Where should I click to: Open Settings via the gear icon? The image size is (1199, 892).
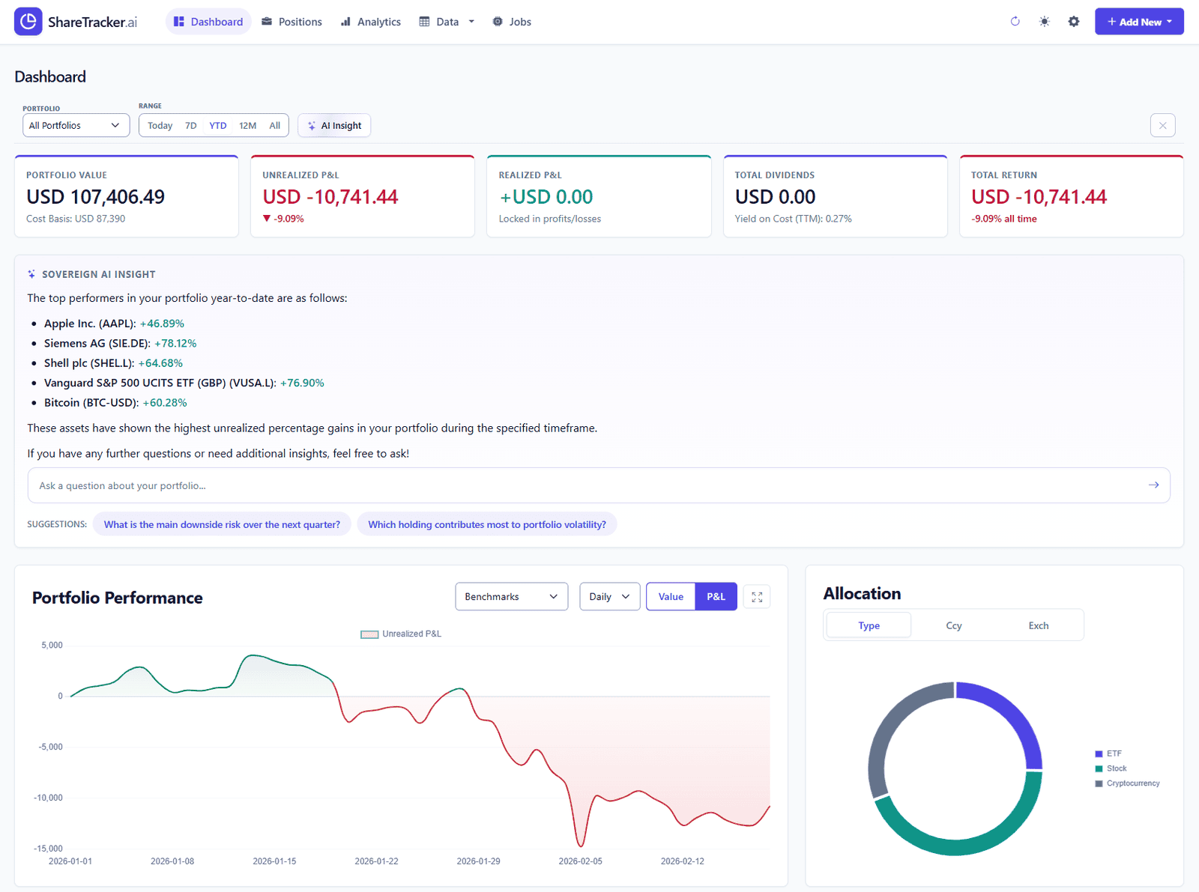pyautogui.click(x=1074, y=22)
